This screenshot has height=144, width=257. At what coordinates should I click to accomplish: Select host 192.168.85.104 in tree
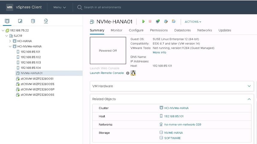point(31,68)
